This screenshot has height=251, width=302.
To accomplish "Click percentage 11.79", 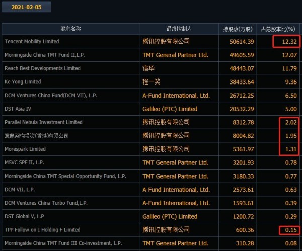I will click(289, 68).
